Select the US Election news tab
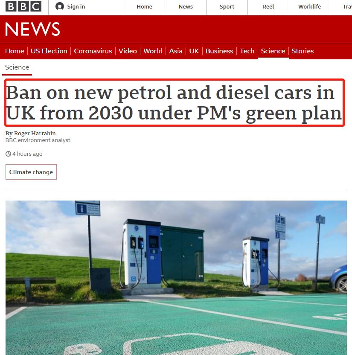Image resolution: width=352 pixels, height=355 pixels. point(49,51)
